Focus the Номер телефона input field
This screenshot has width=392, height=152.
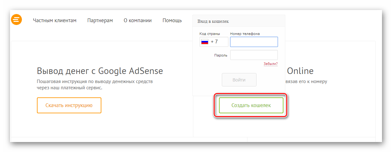coord(254,42)
